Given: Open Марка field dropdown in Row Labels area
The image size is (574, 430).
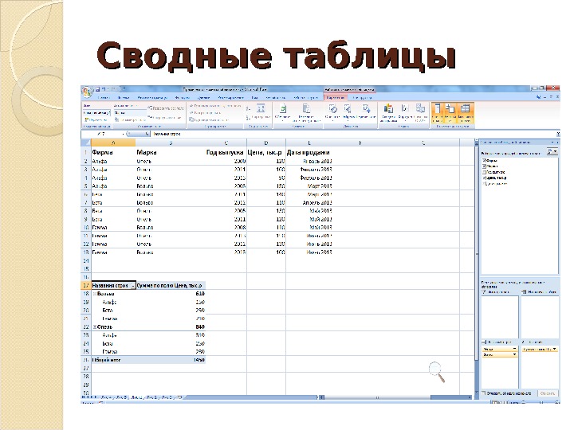Looking at the screenshot, I should coord(514,350).
